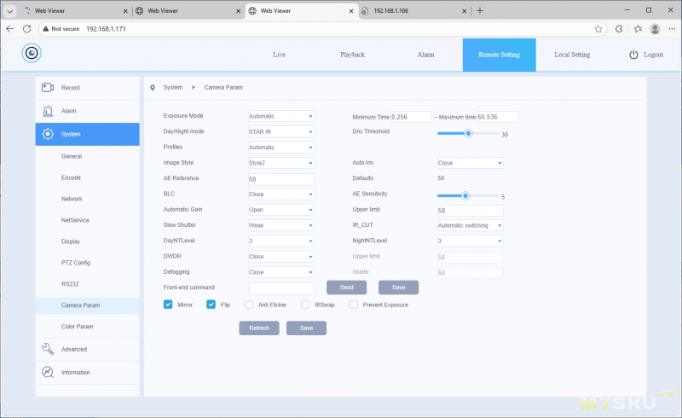
Task: Click the Logout power icon
Action: pyautogui.click(x=633, y=55)
